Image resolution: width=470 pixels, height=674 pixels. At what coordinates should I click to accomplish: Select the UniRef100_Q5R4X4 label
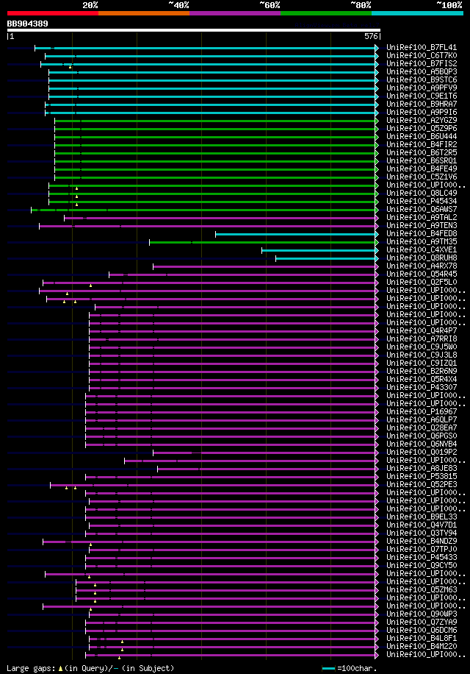pos(422,379)
